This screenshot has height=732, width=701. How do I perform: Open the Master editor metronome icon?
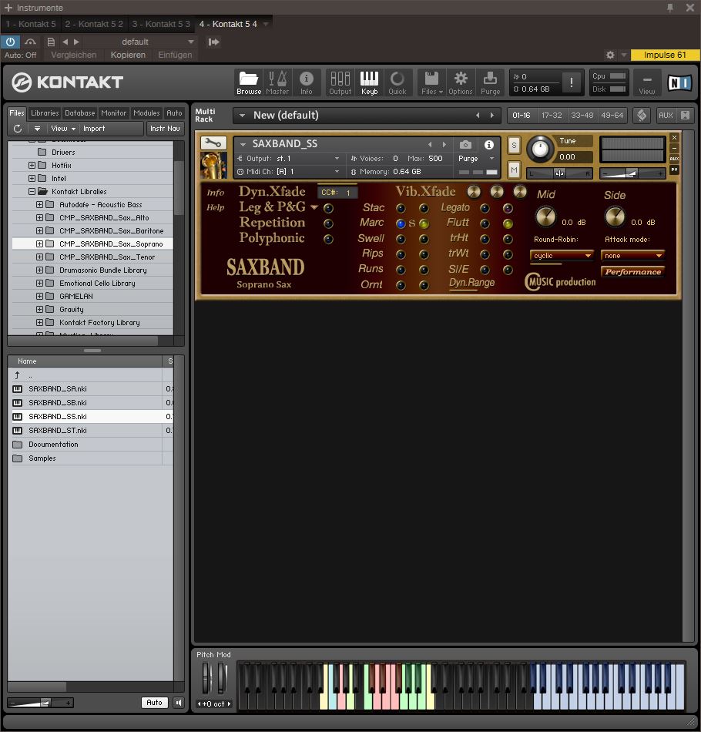coord(277,82)
